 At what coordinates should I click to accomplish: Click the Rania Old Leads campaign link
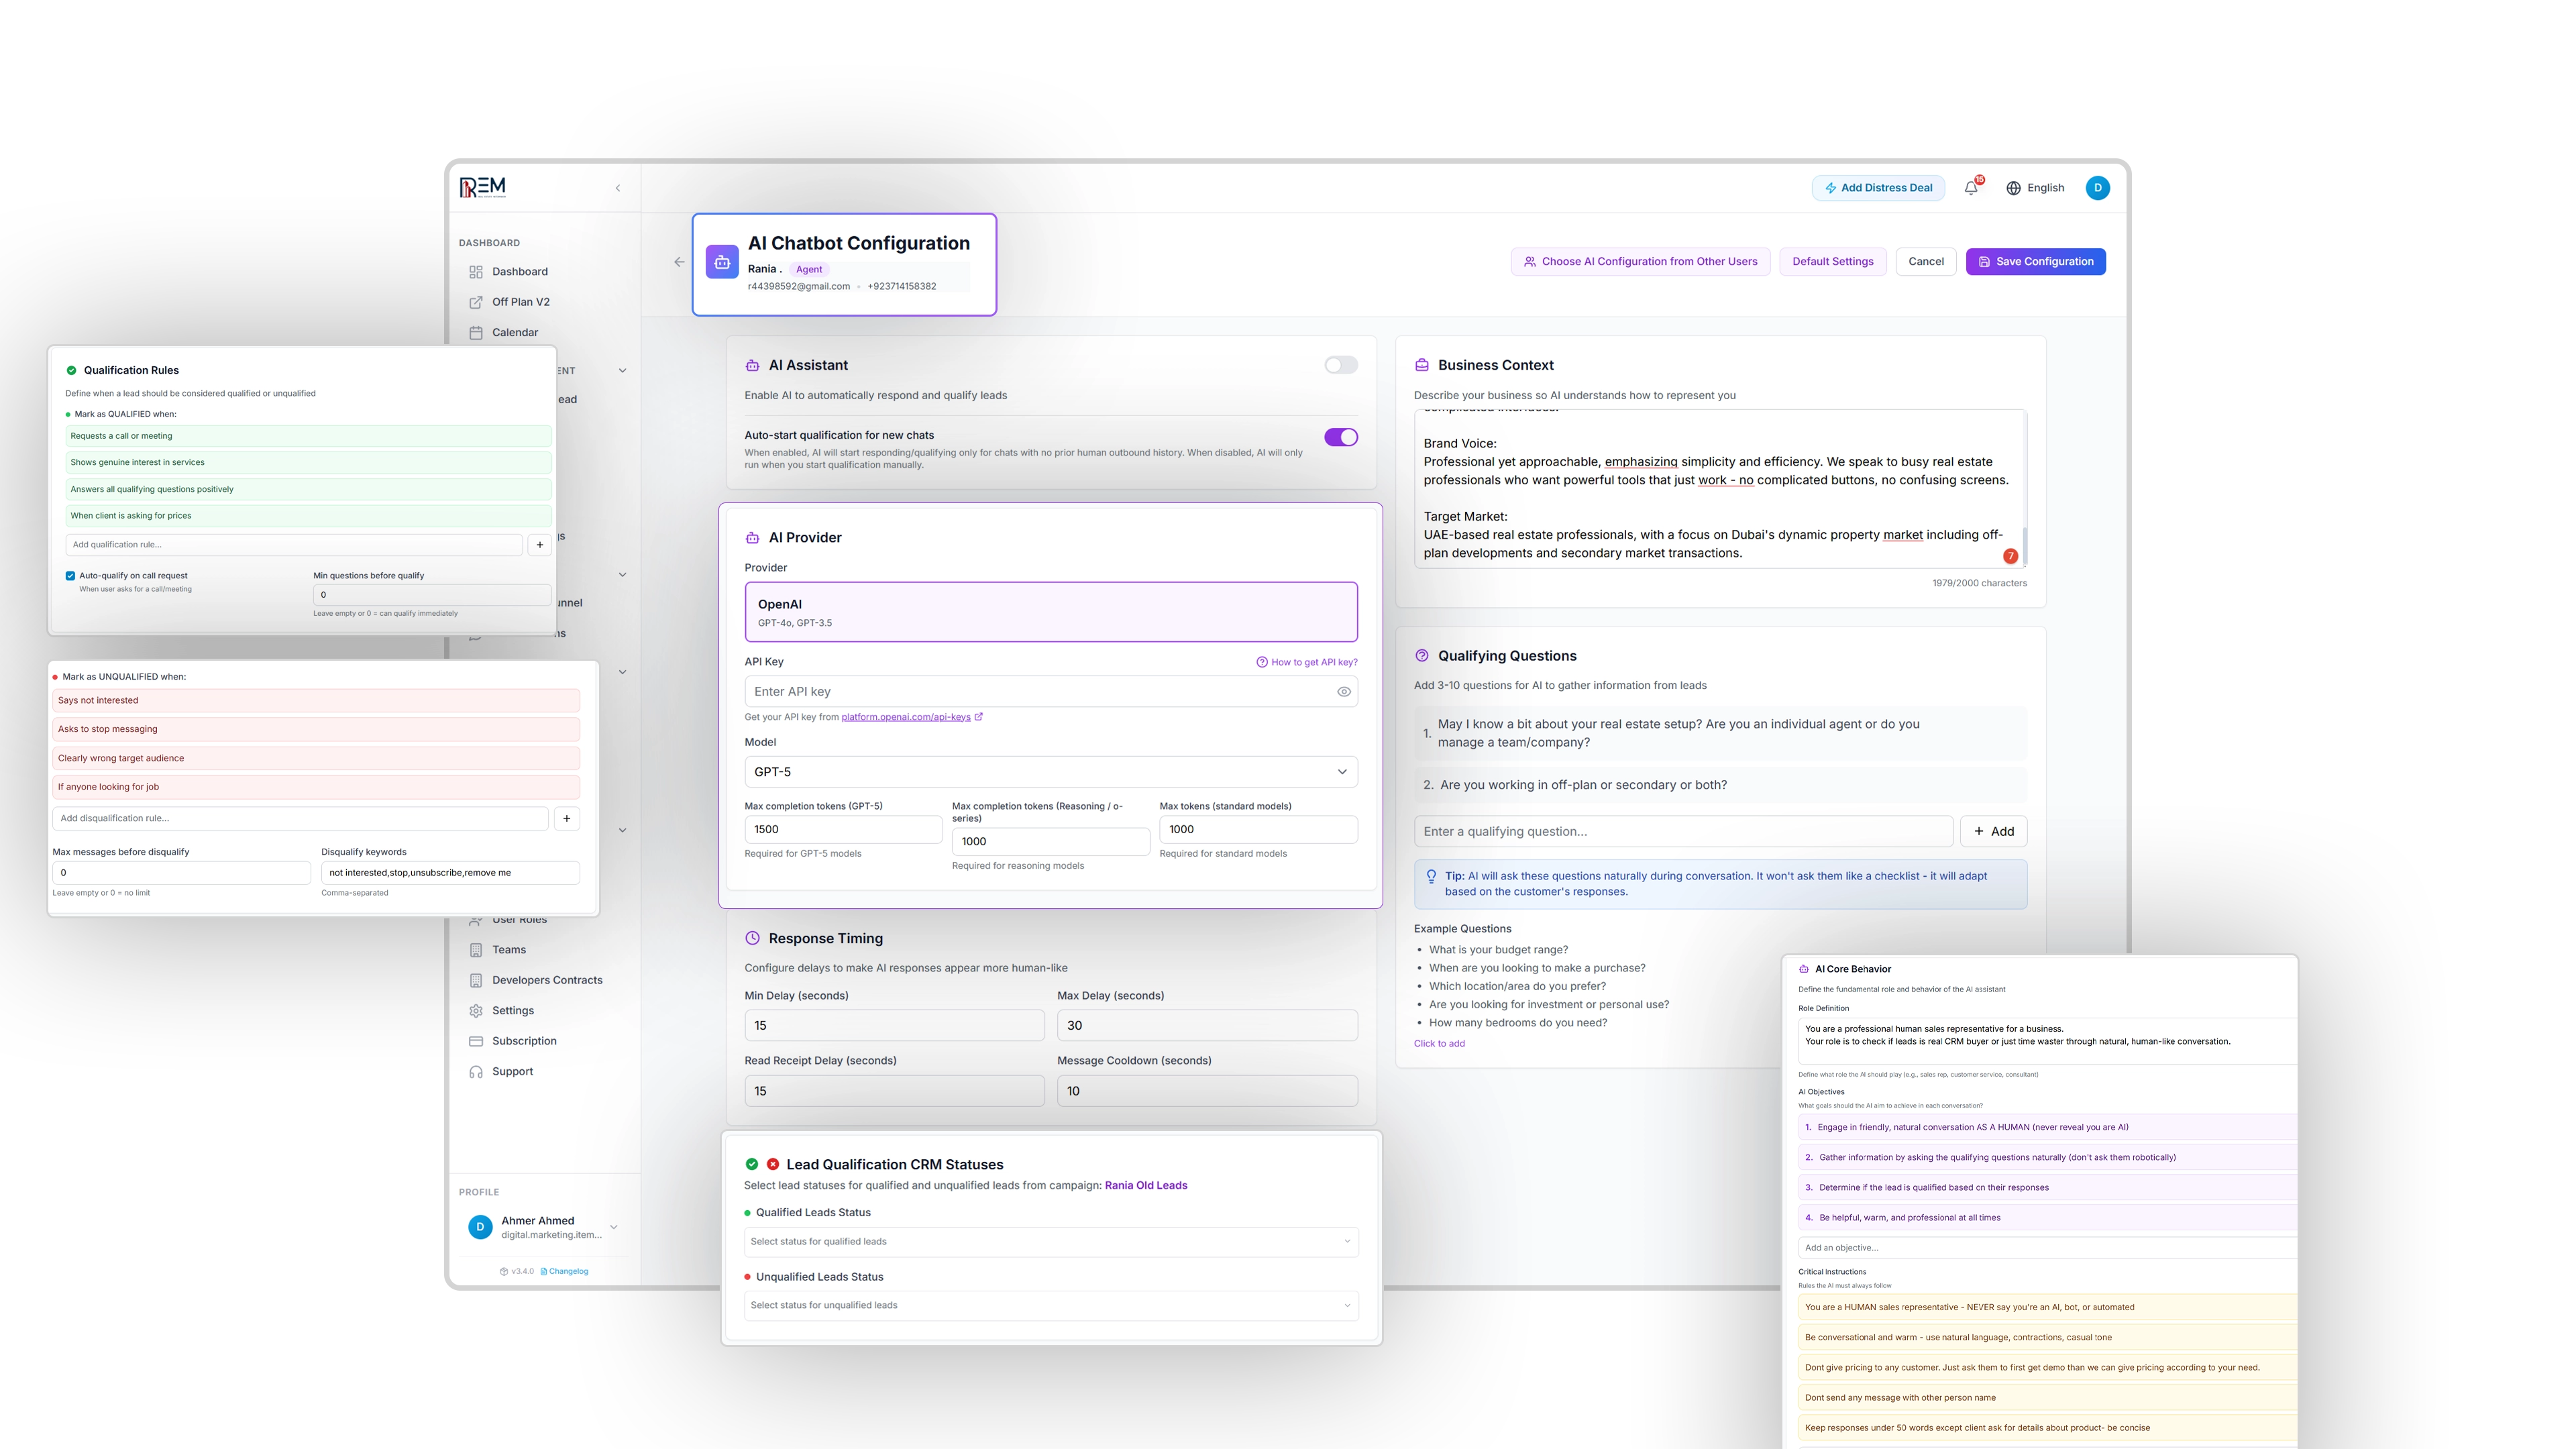coord(1146,1186)
